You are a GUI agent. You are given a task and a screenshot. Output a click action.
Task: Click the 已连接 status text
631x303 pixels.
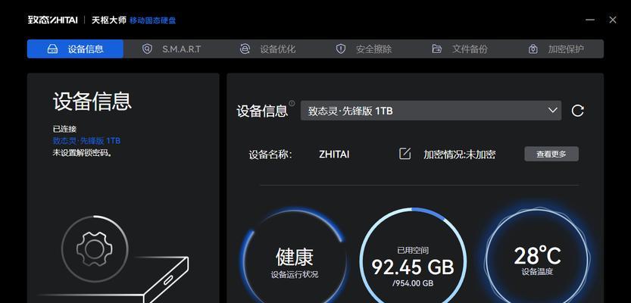[x=64, y=129]
